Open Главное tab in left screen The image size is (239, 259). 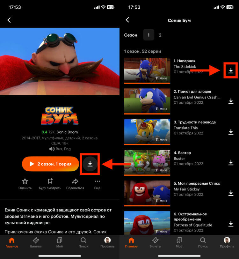[x=12, y=242]
